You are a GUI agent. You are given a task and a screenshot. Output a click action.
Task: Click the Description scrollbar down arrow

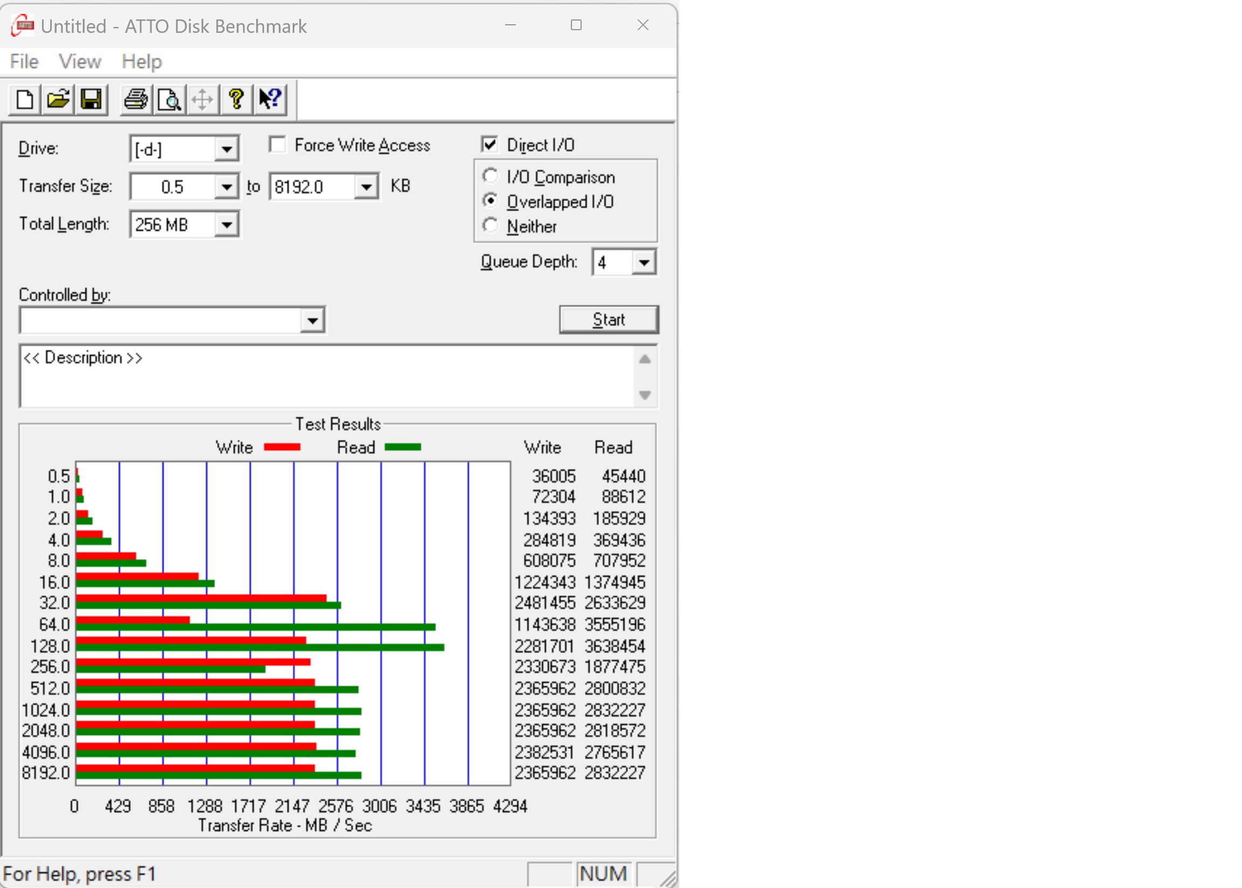point(645,395)
